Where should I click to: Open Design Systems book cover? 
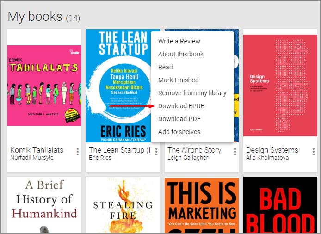coord(280,86)
